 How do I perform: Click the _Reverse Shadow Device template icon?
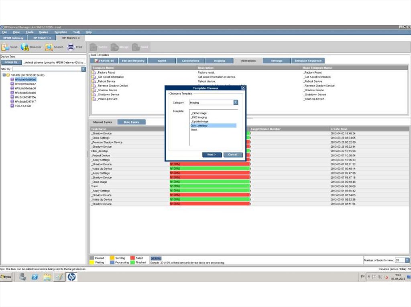(94, 86)
